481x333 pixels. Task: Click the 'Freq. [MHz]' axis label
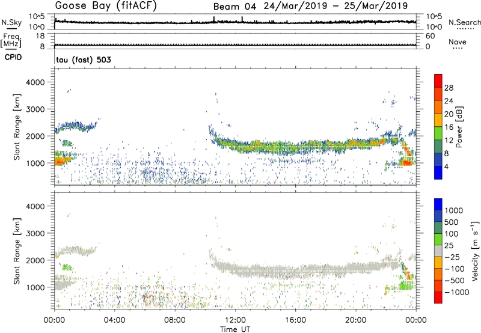pos(11,41)
